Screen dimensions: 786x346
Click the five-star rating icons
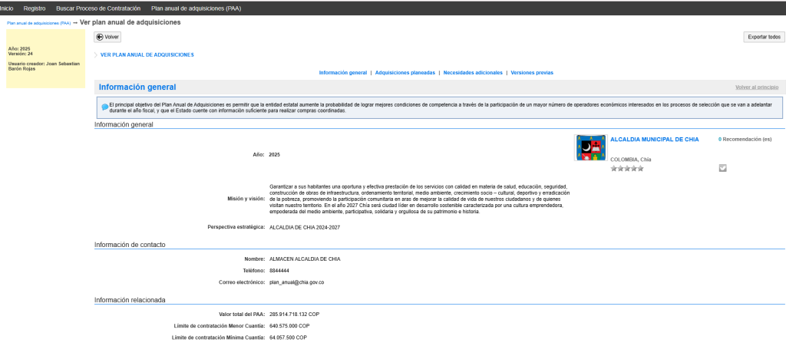626,169
